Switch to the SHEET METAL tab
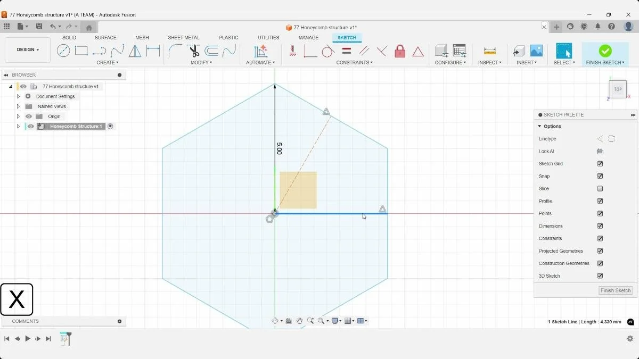Image resolution: width=639 pixels, height=359 pixels. click(184, 38)
